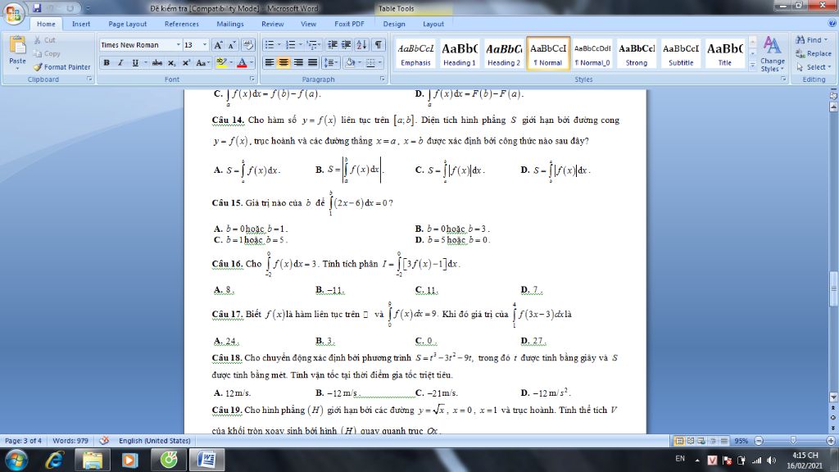This screenshot has width=839, height=472.
Task: Open Times New Roman font dropdown
Action: pos(178,45)
